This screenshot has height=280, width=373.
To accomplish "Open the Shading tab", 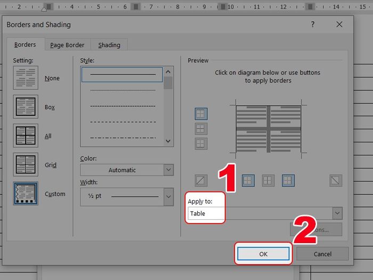I will tap(109, 45).
